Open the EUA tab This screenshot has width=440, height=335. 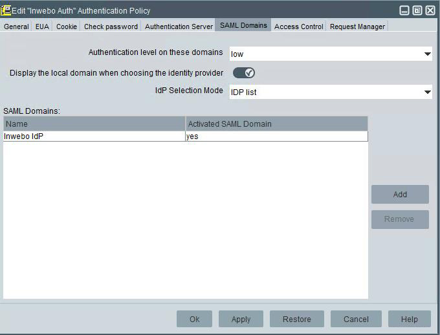[x=42, y=27]
